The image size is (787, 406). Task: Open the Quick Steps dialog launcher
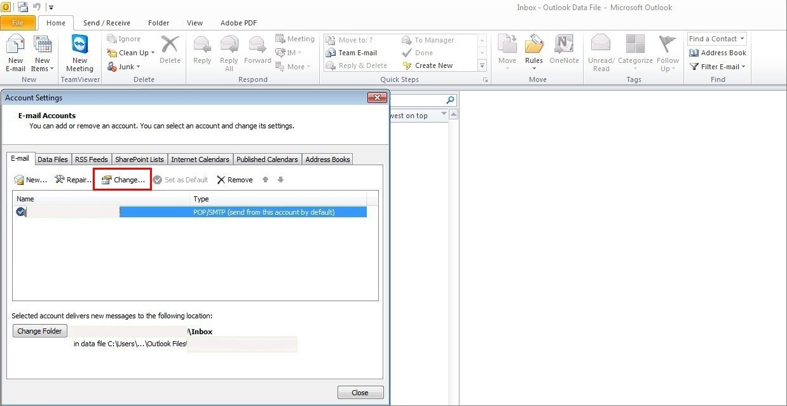click(485, 80)
